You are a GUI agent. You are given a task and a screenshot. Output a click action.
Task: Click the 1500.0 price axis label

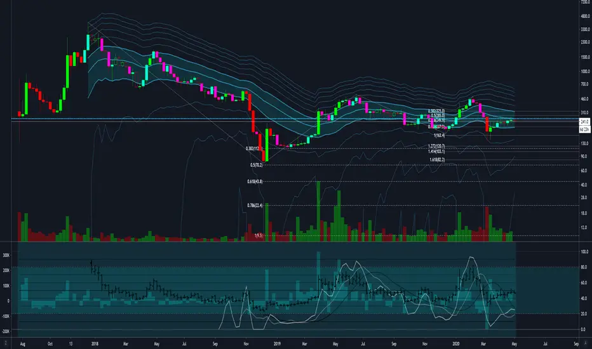(x=586, y=57)
